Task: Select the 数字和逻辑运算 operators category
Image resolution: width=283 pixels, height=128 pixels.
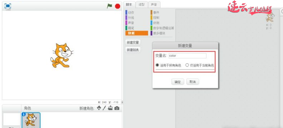Action: 162,28
